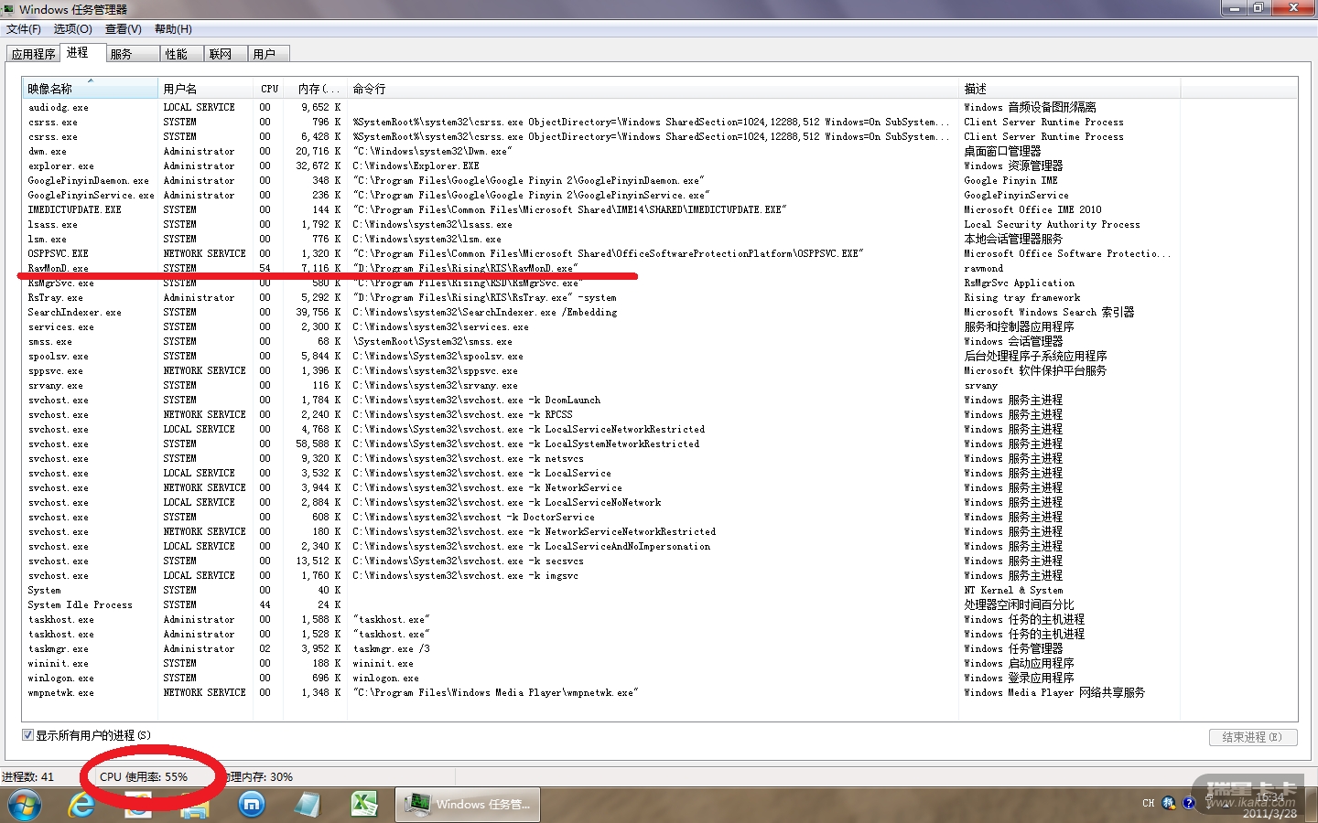The height and width of the screenshot is (823, 1318).
Task: Open the 选项(O) menu
Action: tap(73, 29)
